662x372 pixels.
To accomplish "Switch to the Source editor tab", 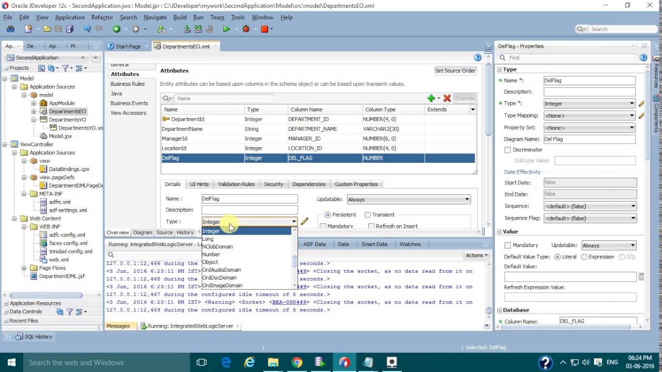I will pos(164,233).
